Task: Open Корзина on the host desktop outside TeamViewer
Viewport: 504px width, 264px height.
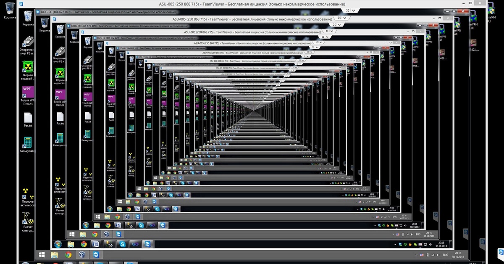Action: click(x=10, y=11)
